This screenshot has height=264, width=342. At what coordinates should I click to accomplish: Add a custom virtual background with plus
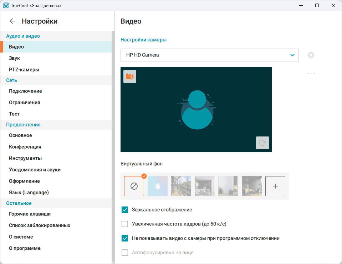pyautogui.click(x=275, y=186)
